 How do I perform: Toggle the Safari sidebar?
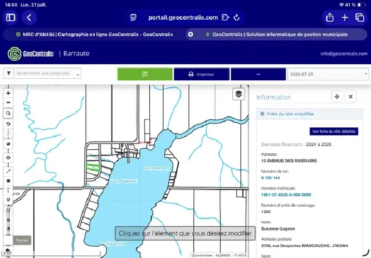click(11, 18)
